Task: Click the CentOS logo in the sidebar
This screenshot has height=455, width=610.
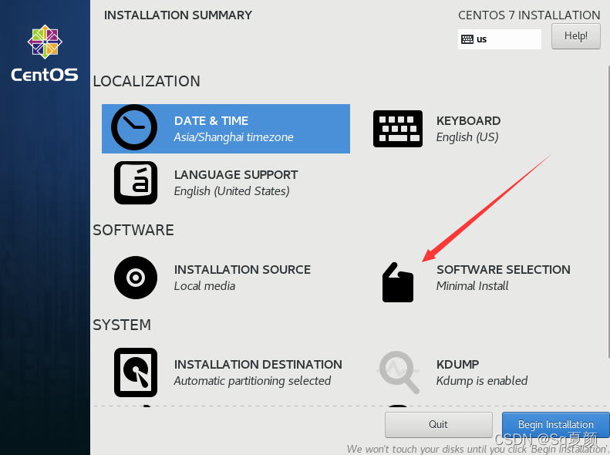Action: [45, 53]
